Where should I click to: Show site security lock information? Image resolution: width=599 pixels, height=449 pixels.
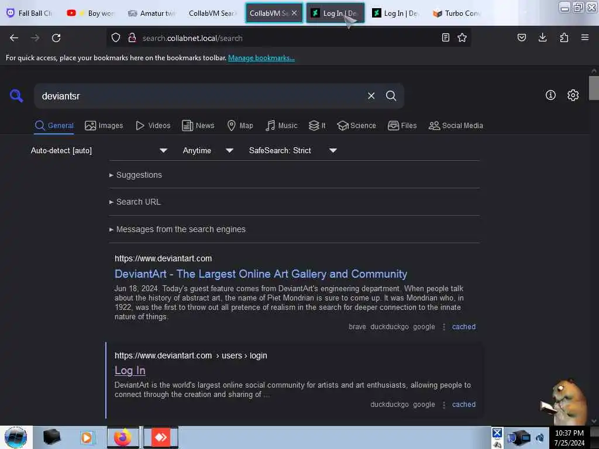click(132, 38)
